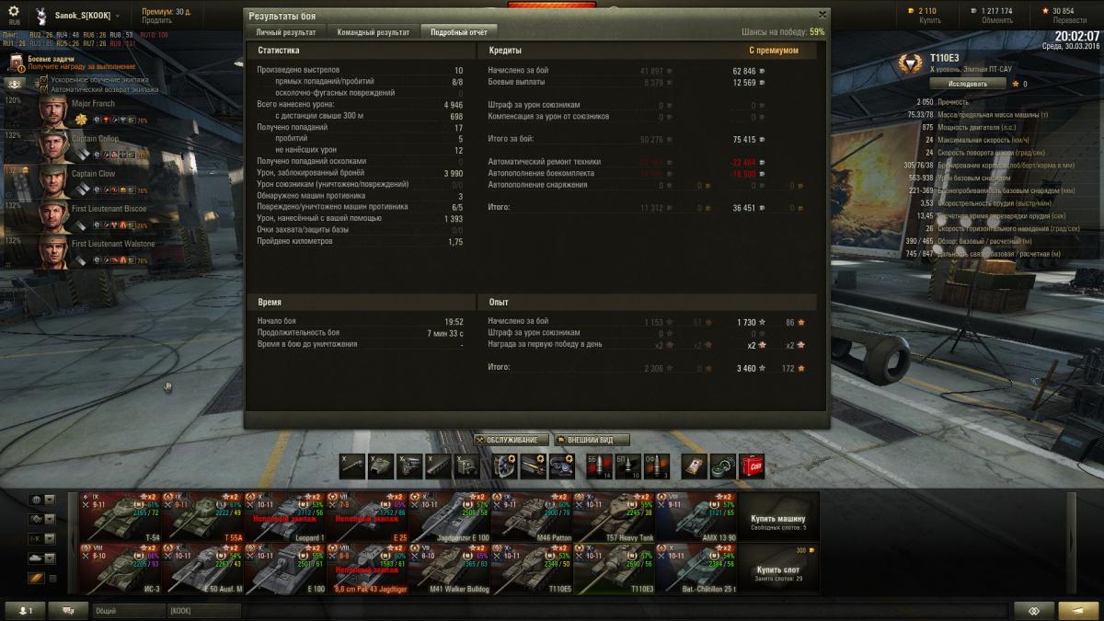The height and width of the screenshot is (621, 1104).
Task: Select the Jagdpanzer E 100 in carousel
Action: pos(451,517)
